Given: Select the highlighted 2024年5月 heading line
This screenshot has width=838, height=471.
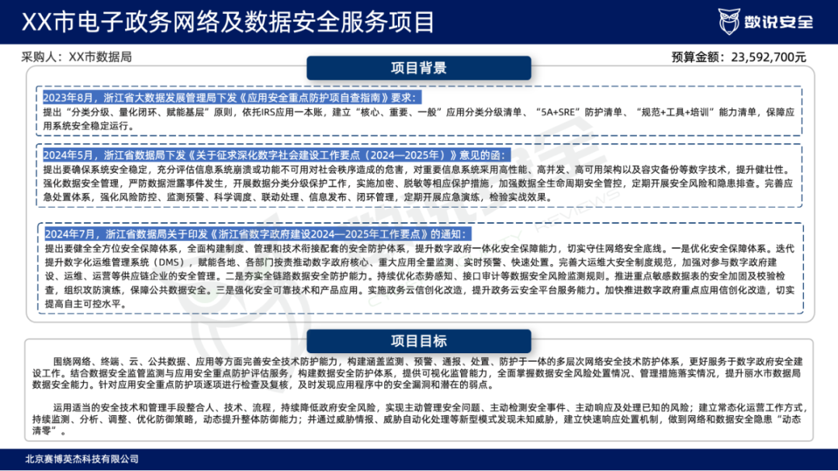Looking at the screenshot, I should point(275,155).
